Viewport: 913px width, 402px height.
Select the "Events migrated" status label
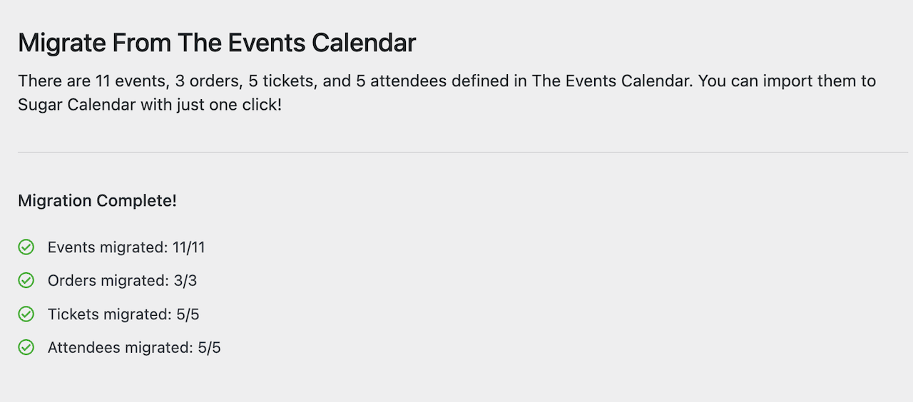pyautogui.click(x=107, y=247)
